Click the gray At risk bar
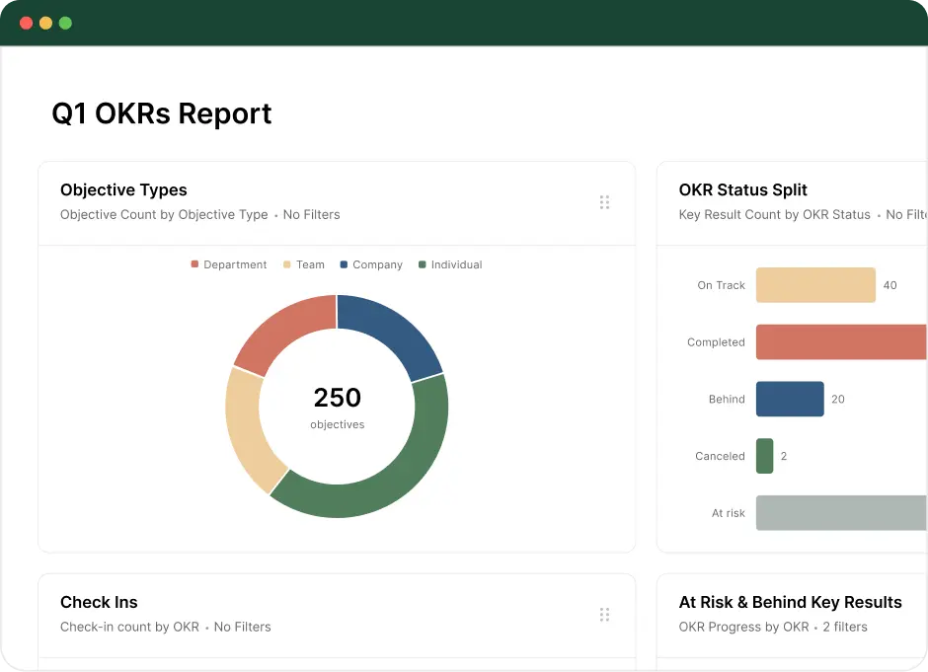 841,513
